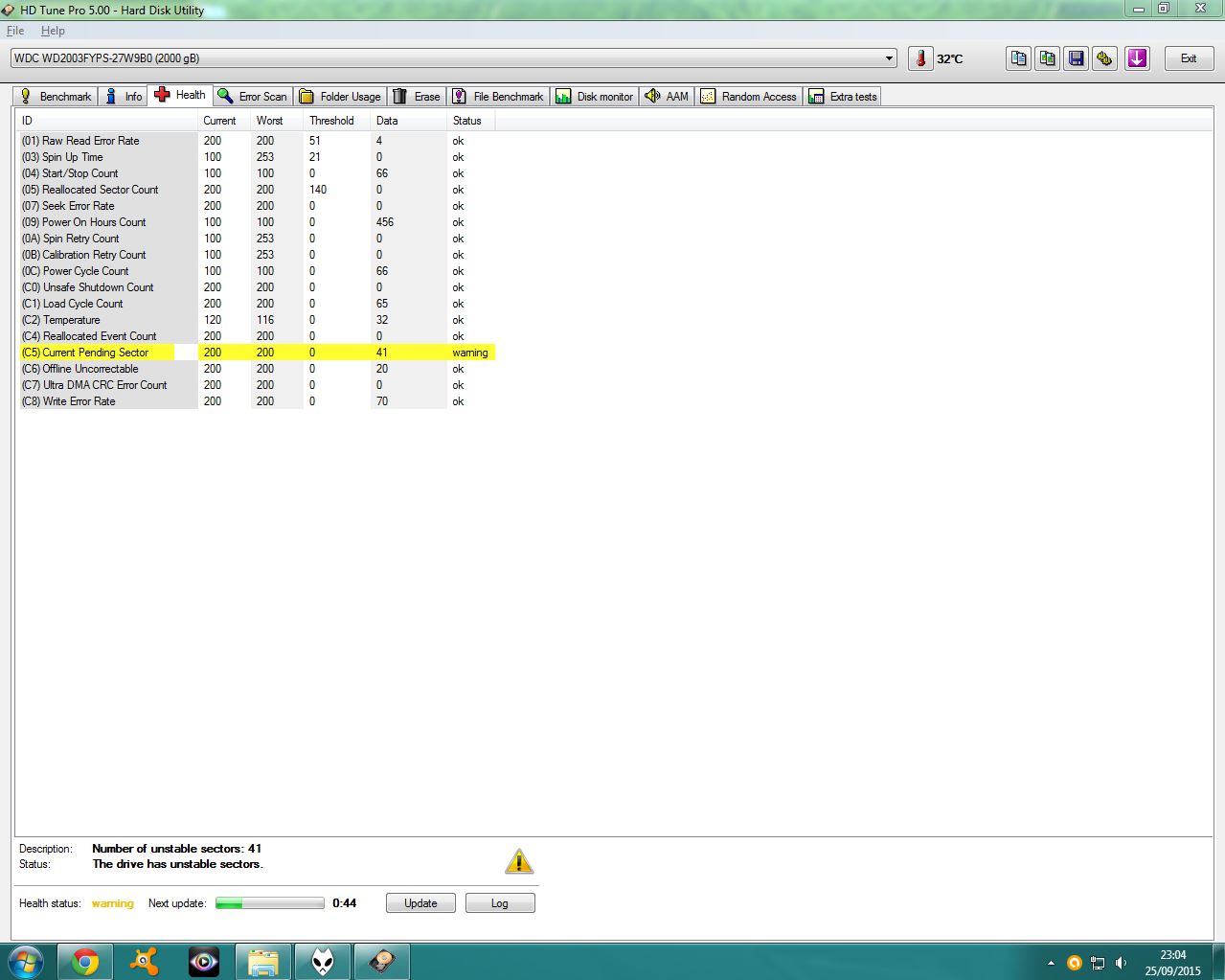Open the Help menu
Screen dimensions: 1225x980
click(53, 31)
